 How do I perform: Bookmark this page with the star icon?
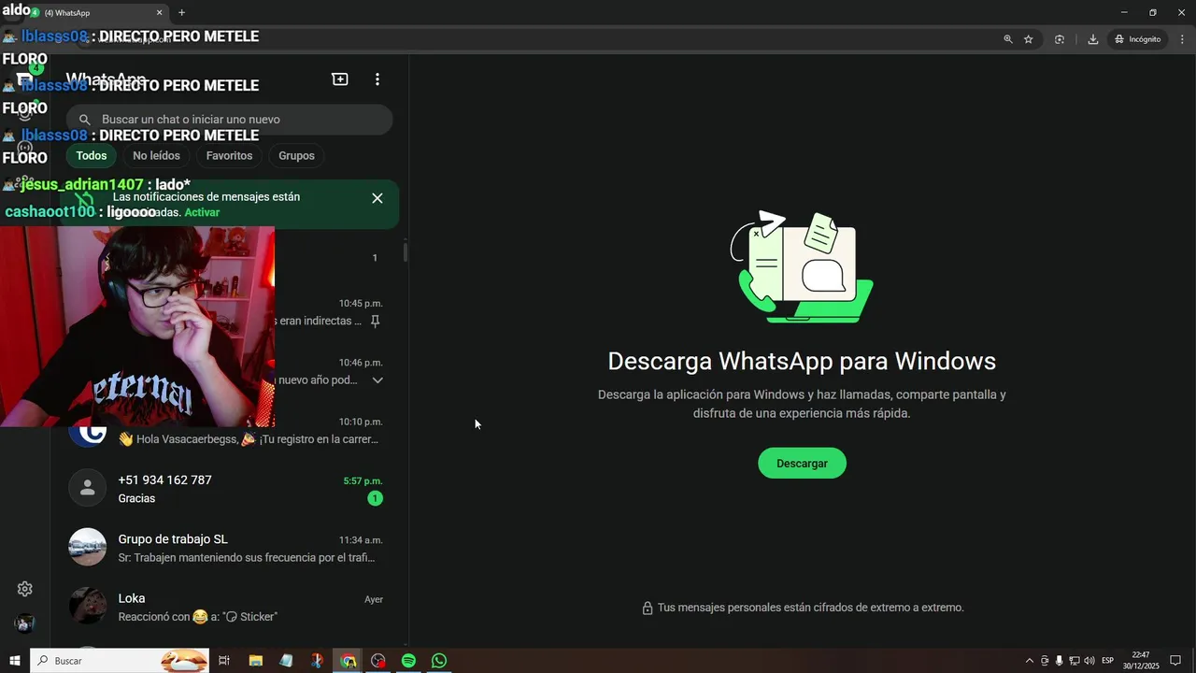coord(1029,39)
